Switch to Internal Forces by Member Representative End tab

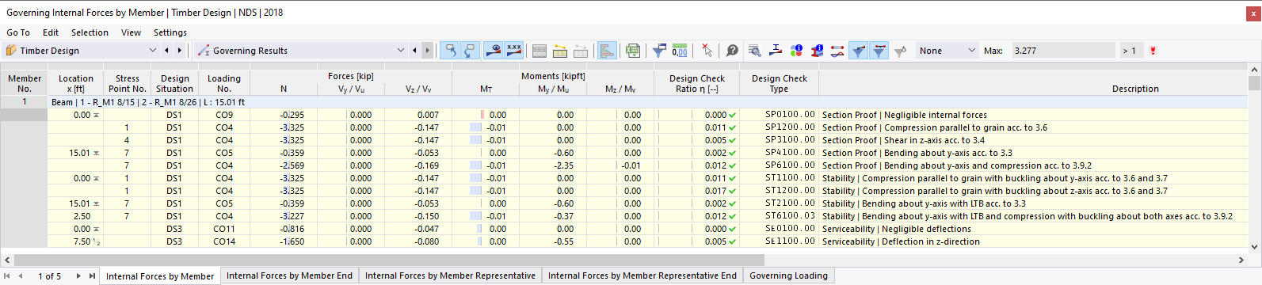pos(642,275)
